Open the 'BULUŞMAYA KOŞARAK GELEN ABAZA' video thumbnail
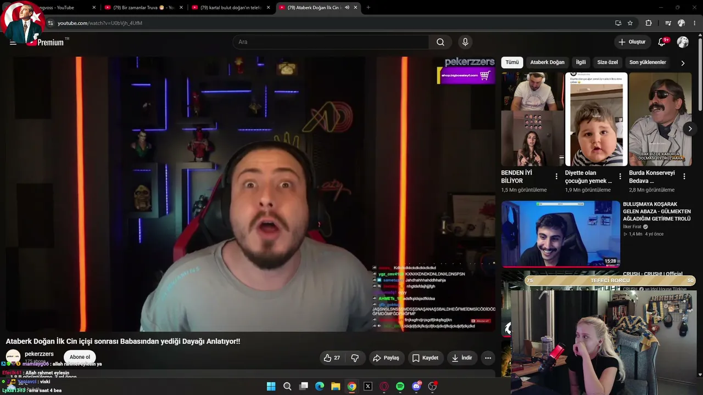The image size is (703, 395). [x=560, y=234]
